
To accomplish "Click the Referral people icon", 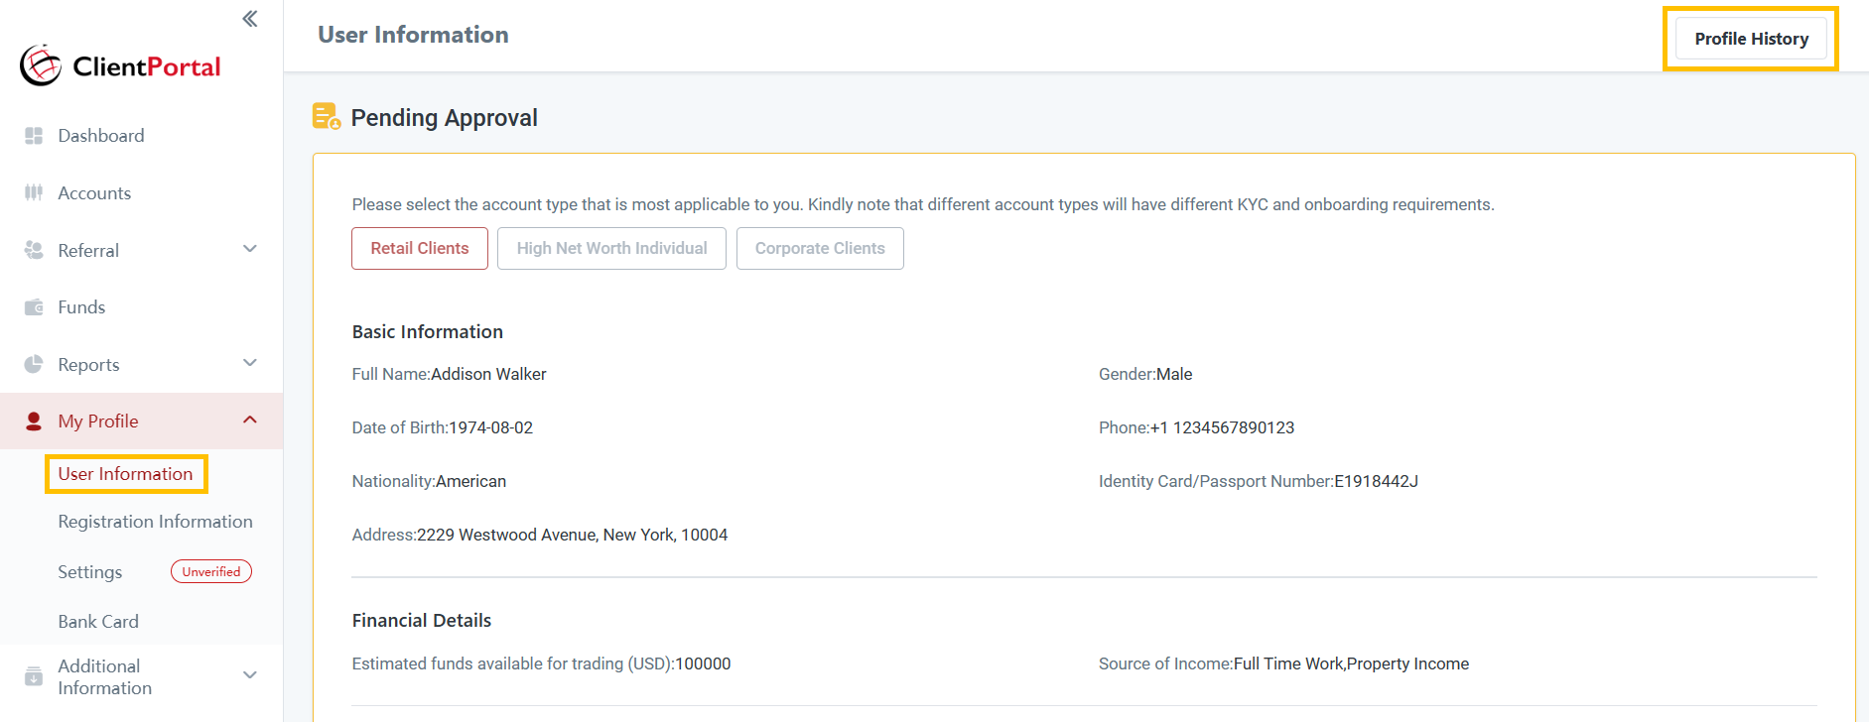I will point(34,250).
